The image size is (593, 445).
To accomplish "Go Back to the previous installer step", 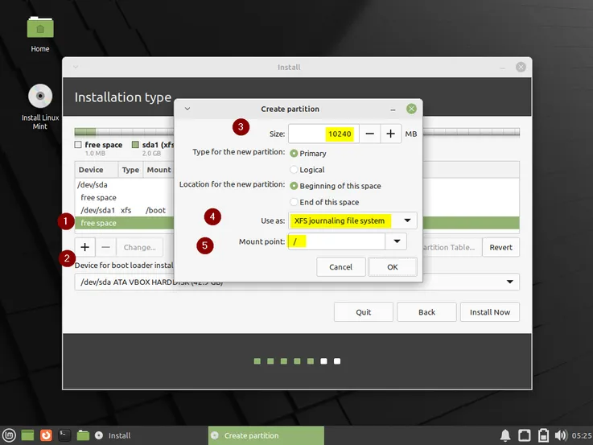I will click(x=426, y=312).
